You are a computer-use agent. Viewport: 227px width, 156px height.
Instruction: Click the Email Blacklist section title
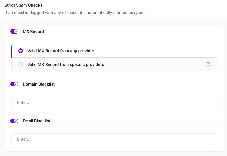36,121
